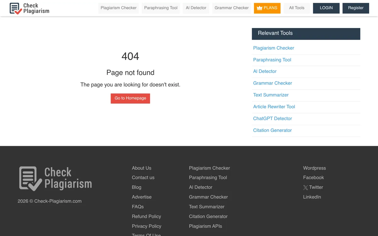Open Article Rewriter Tool sidebar link
The height and width of the screenshot is (236, 378).
[274, 107]
